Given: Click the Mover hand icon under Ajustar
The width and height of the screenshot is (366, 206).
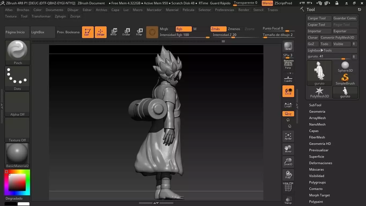Looking at the screenshot, I should [288, 149].
